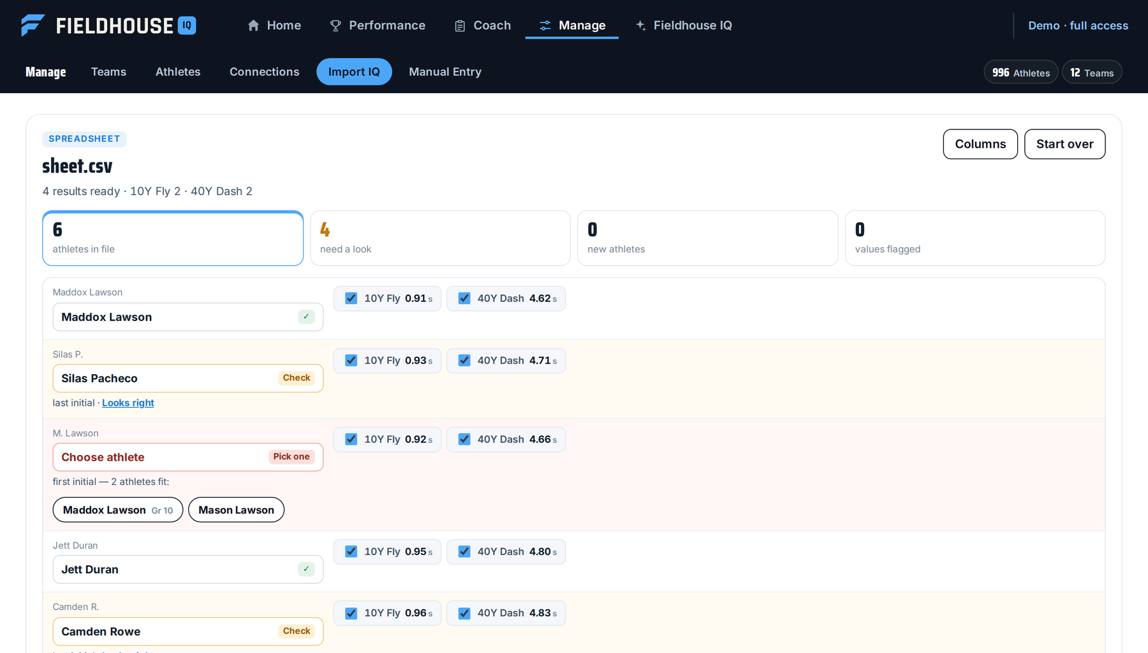Pick Maddox Lawson Gr 10 suggestion
1148x653 pixels.
(x=118, y=510)
